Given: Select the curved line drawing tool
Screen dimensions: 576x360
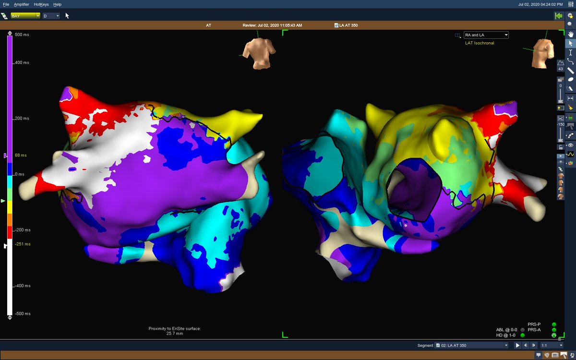Looking at the screenshot, I should [570, 61].
